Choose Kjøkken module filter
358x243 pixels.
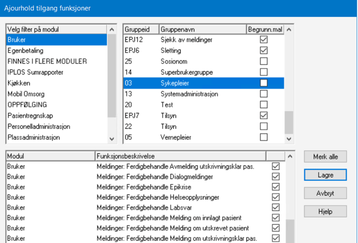pyautogui.click(x=20, y=83)
